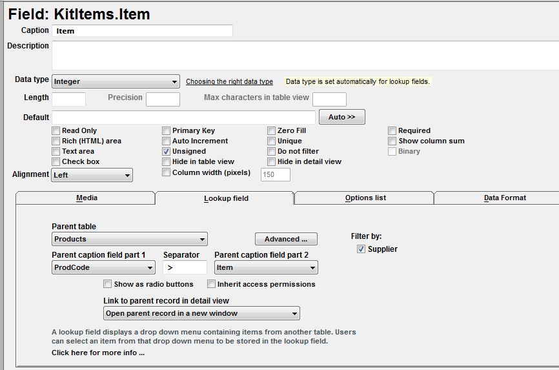Switch to the Media tab
559x370 pixels.
tap(86, 198)
